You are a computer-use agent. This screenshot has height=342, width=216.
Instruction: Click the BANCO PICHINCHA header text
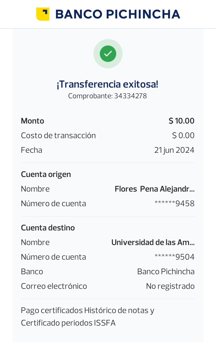tap(118, 14)
